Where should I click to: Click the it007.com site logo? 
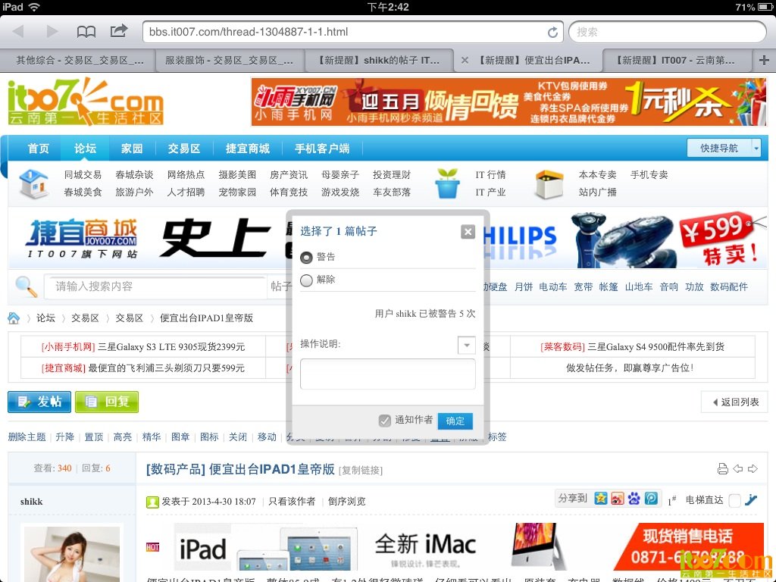[x=86, y=102]
